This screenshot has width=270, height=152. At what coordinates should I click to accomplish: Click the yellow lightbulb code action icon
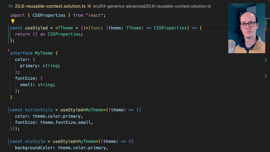click(x=13, y=21)
